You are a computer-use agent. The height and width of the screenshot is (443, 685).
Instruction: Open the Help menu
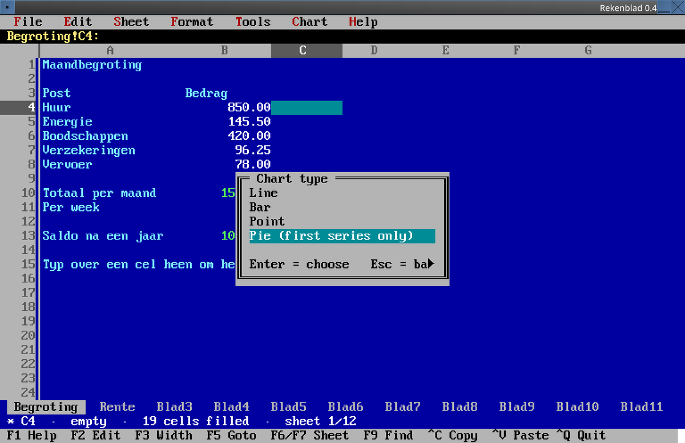[363, 22]
